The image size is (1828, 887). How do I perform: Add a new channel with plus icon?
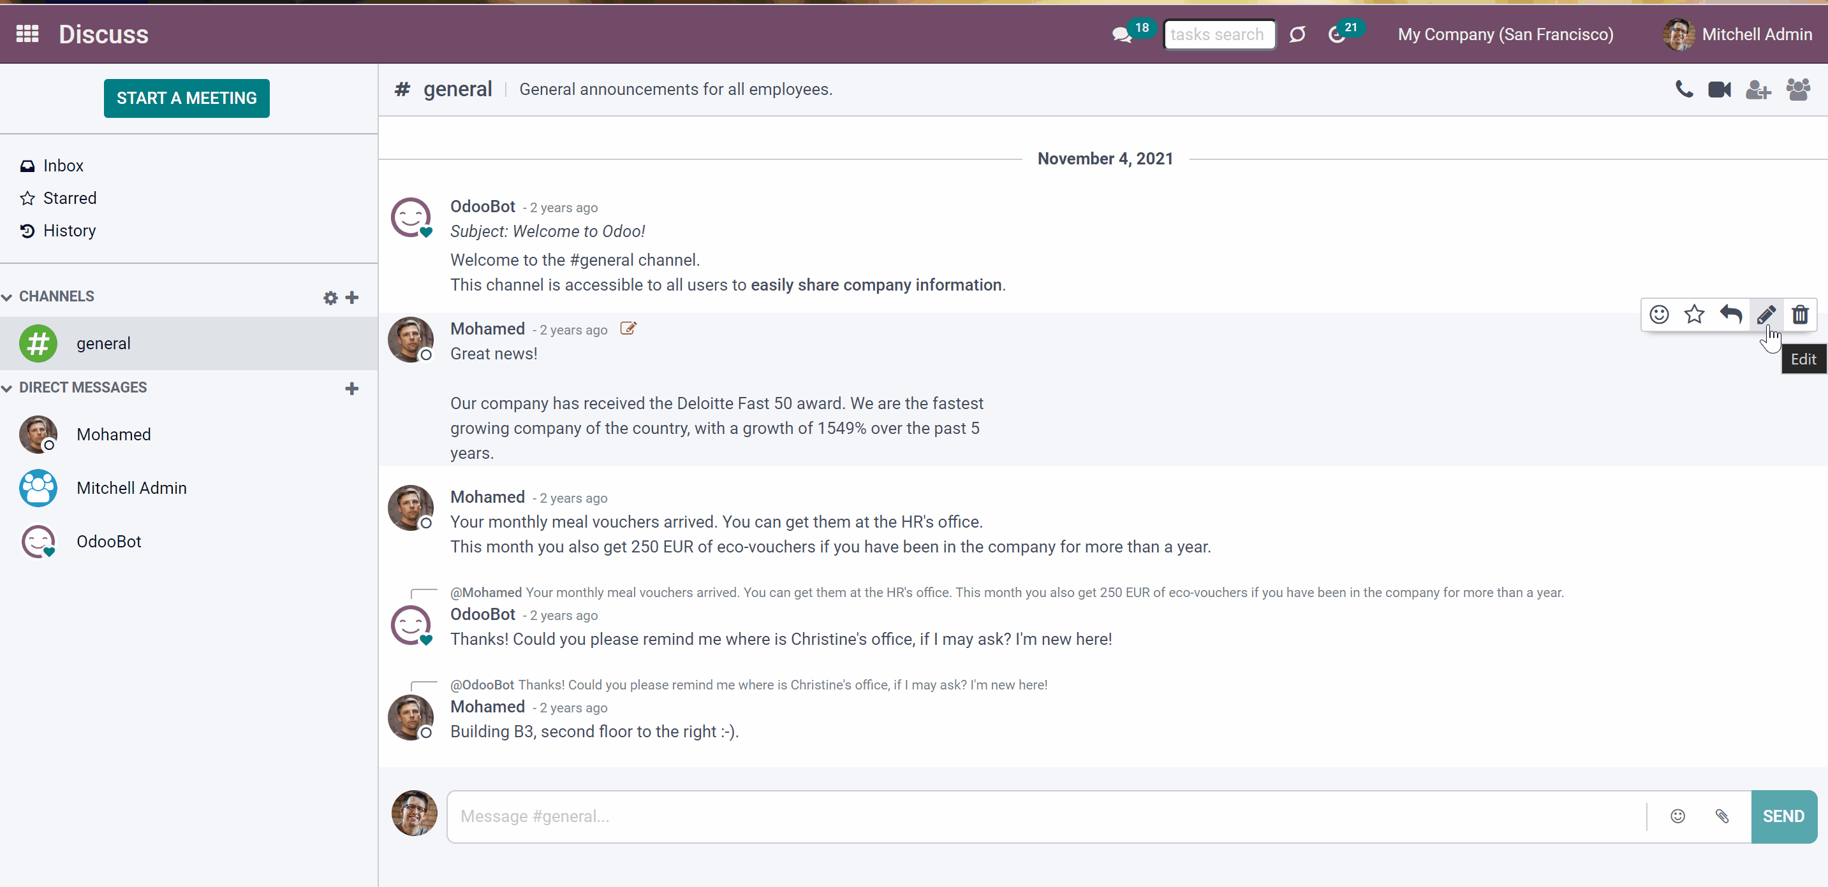pos(352,298)
